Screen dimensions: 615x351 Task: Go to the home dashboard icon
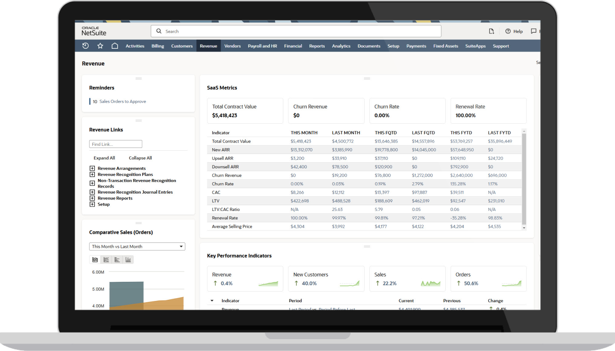click(x=115, y=45)
